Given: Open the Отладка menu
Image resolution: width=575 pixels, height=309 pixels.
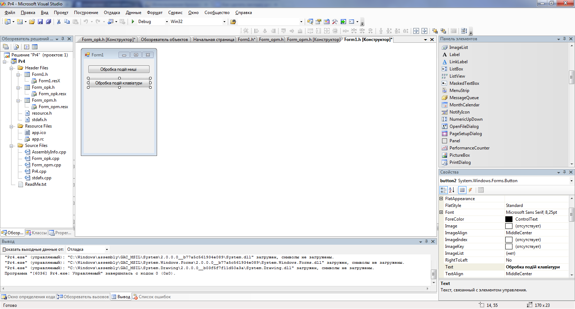Looking at the screenshot, I should click(x=112, y=13).
